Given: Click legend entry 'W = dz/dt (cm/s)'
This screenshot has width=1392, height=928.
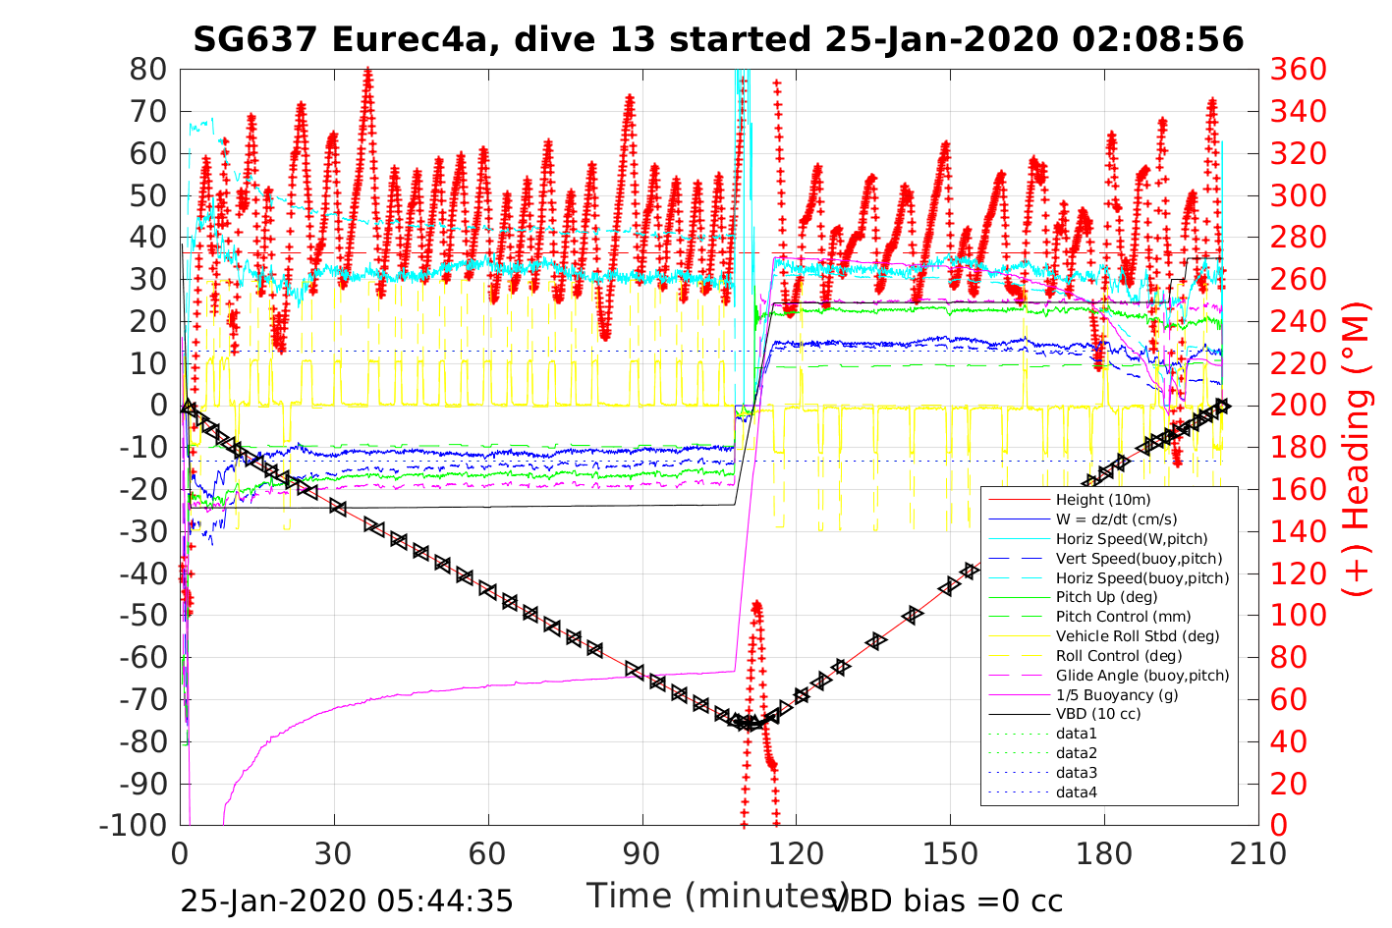Looking at the screenshot, I should [1116, 519].
